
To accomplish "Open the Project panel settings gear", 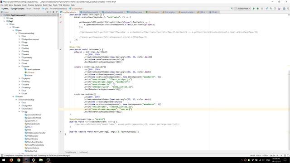I will click(53, 12).
